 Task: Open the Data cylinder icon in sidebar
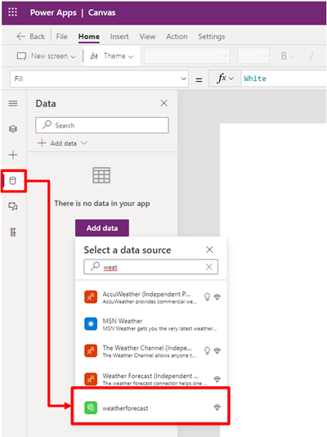click(x=13, y=181)
